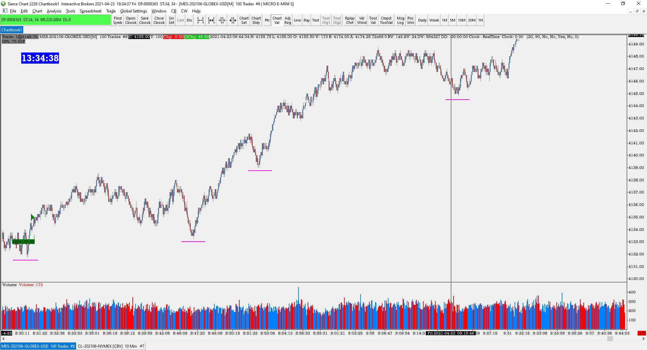
Task: Save the chartbook via Save Cbook
Action: click(145, 21)
